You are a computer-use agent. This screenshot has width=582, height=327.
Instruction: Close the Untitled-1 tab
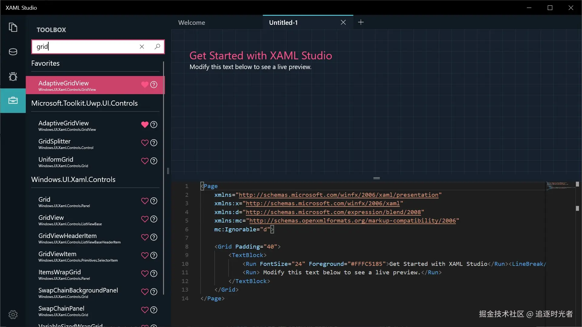343,22
